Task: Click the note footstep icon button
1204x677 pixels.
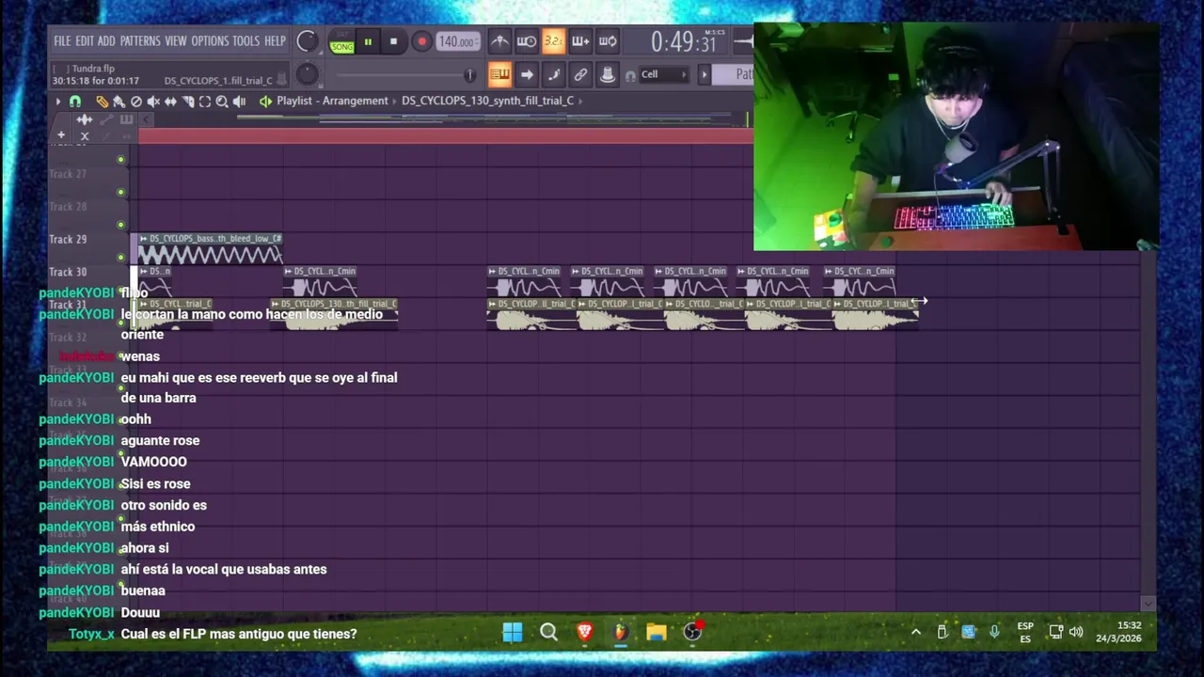Action: coord(553,74)
